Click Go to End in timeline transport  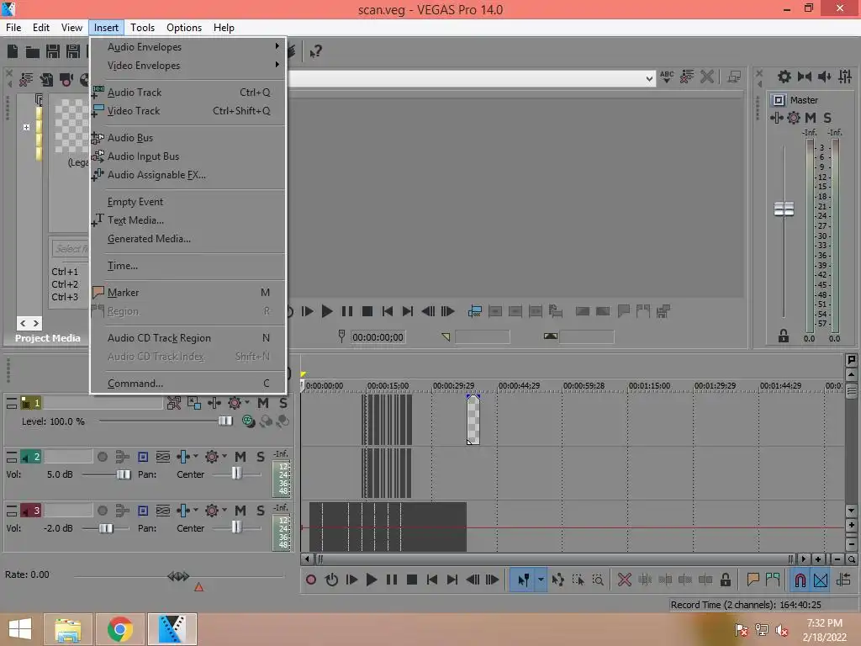(452, 580)
